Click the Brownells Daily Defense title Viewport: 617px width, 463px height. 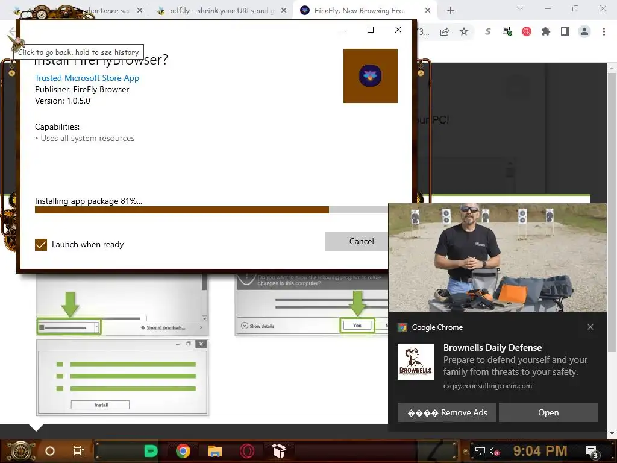pyautogui.click(x=492, y=348)
